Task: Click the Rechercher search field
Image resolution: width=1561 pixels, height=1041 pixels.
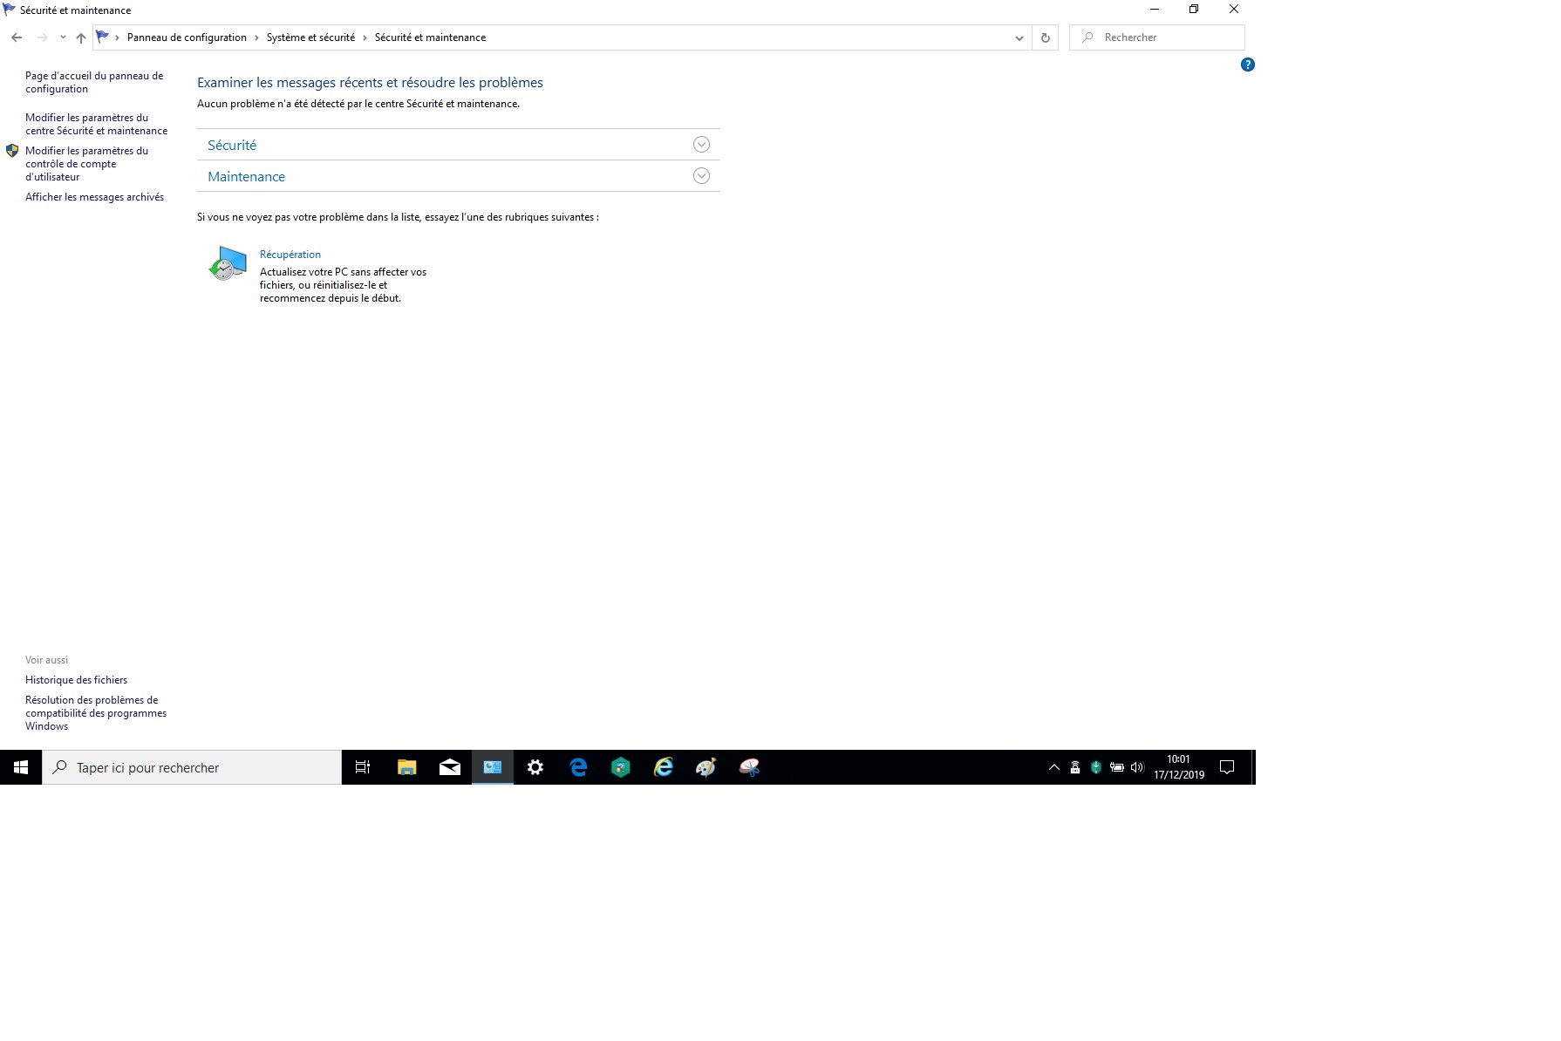Action: click(1156, 37)
